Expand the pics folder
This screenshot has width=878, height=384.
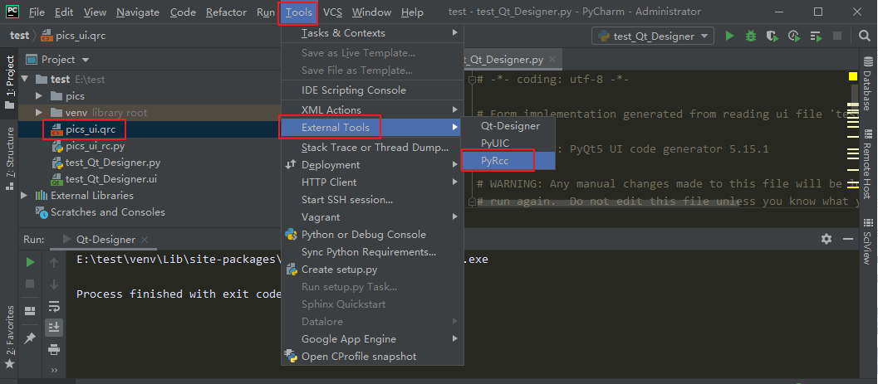click(39, 96)
